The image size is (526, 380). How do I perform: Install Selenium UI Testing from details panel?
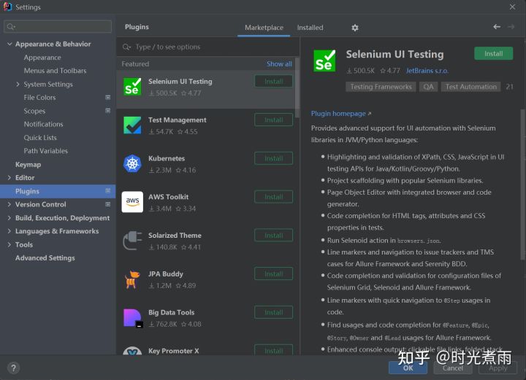(x=493, y=53)
